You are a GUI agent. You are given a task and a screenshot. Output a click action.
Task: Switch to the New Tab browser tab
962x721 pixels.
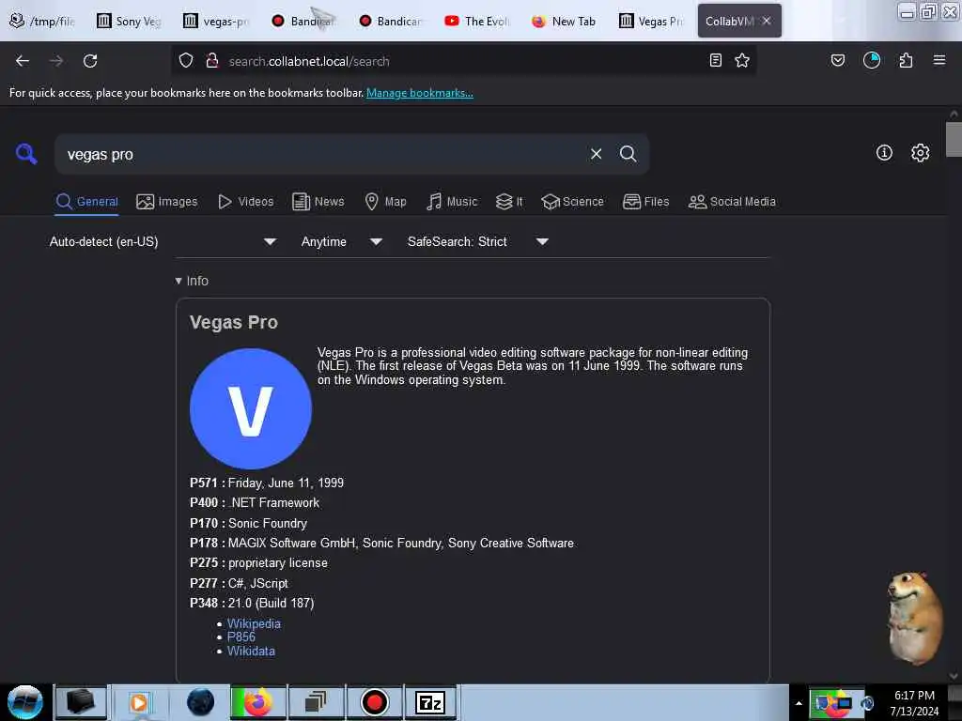[564, 21]
